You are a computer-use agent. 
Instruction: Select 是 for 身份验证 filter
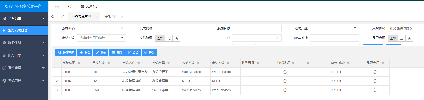169,38
